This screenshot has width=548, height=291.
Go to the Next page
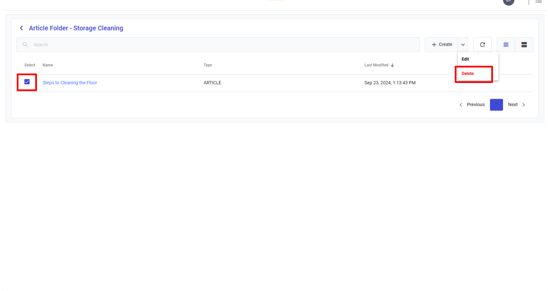pos(517,105)
